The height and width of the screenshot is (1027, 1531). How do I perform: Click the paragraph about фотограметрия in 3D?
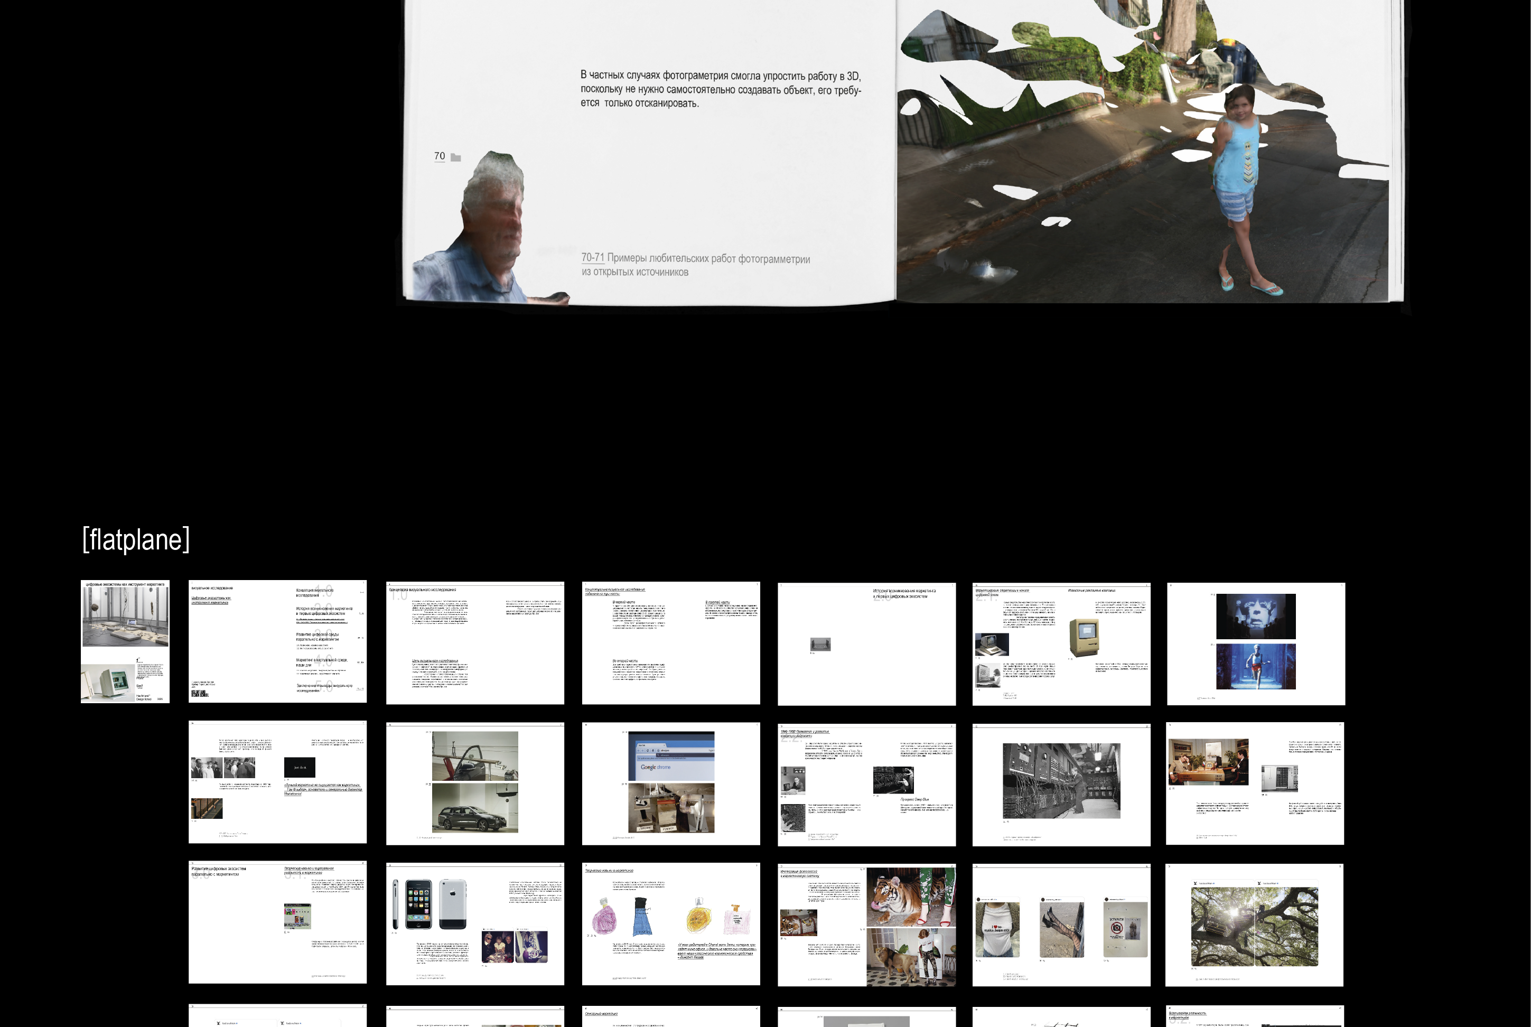(x=720, y=89)
